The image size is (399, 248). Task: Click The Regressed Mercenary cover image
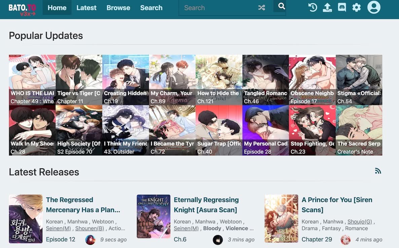point(26,219)
